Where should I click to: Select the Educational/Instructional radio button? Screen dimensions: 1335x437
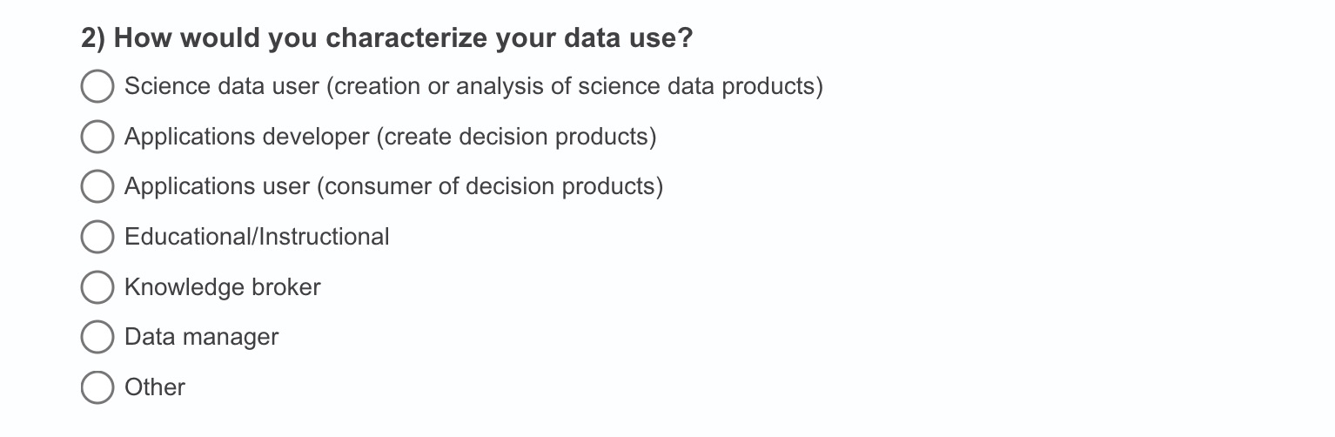tap(97, 237)
